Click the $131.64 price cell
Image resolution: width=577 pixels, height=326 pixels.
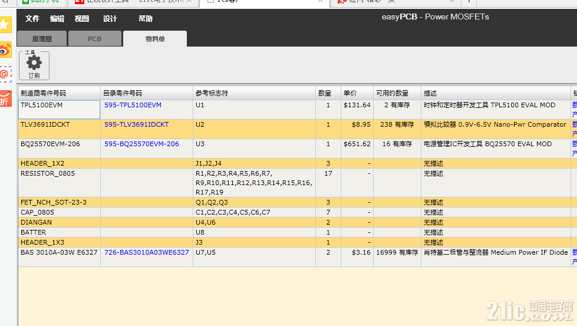click(x=357, y=110)
